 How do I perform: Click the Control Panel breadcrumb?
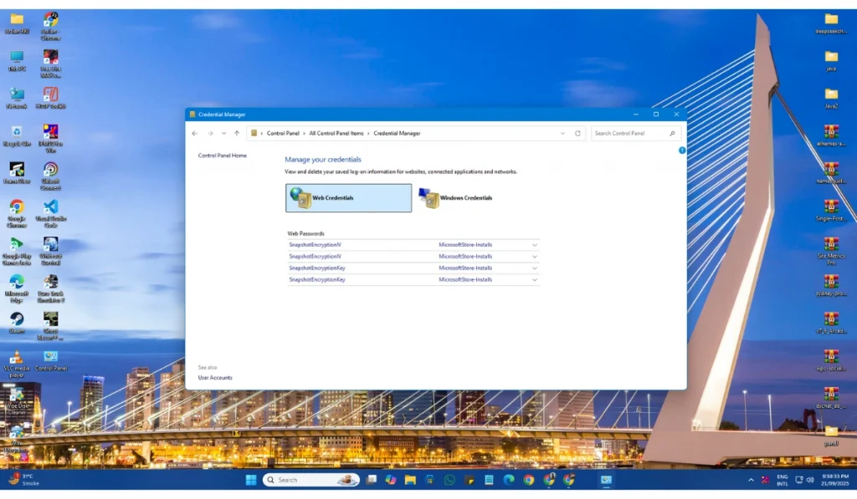(x=283, y=134)
